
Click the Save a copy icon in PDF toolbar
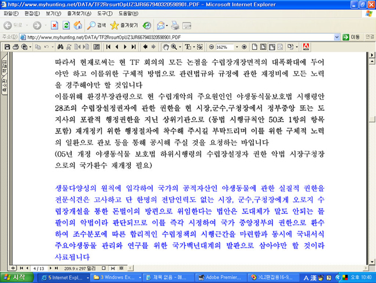[x=8, y=46]
